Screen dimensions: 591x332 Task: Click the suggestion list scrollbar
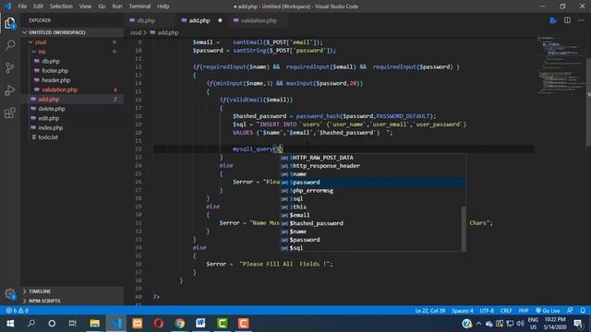point(464,229)
